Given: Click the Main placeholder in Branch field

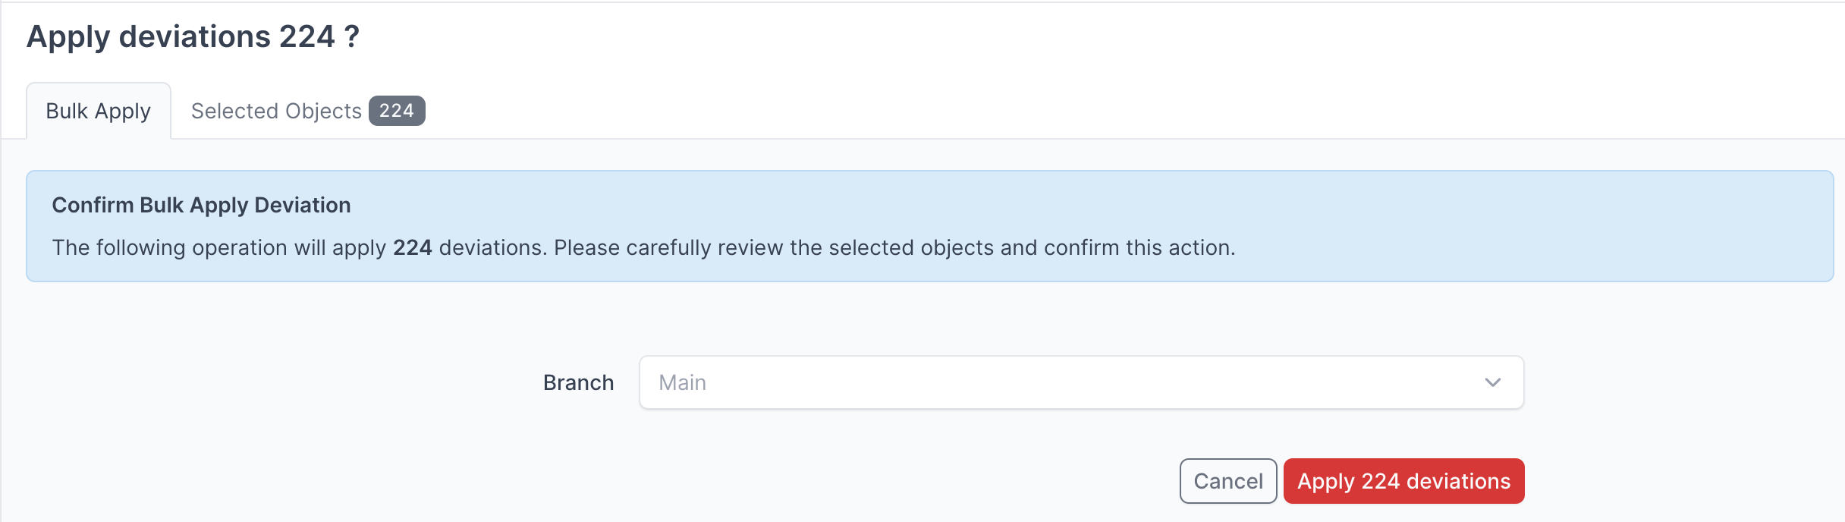Looking at the screenshot, I should pos(682,383).
